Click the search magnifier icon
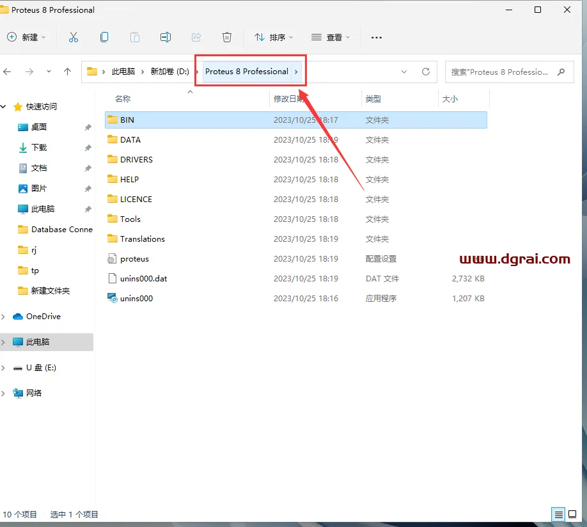 click(561, 72)
